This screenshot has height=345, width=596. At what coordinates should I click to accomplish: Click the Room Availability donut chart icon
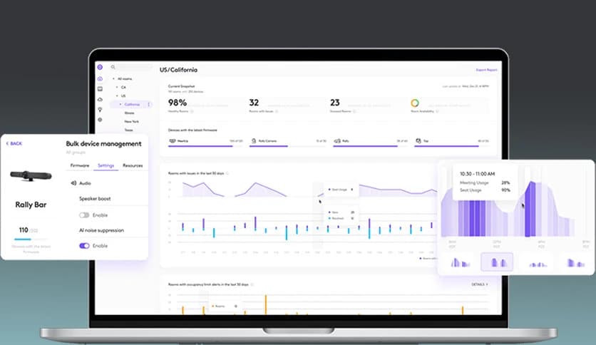415,104
